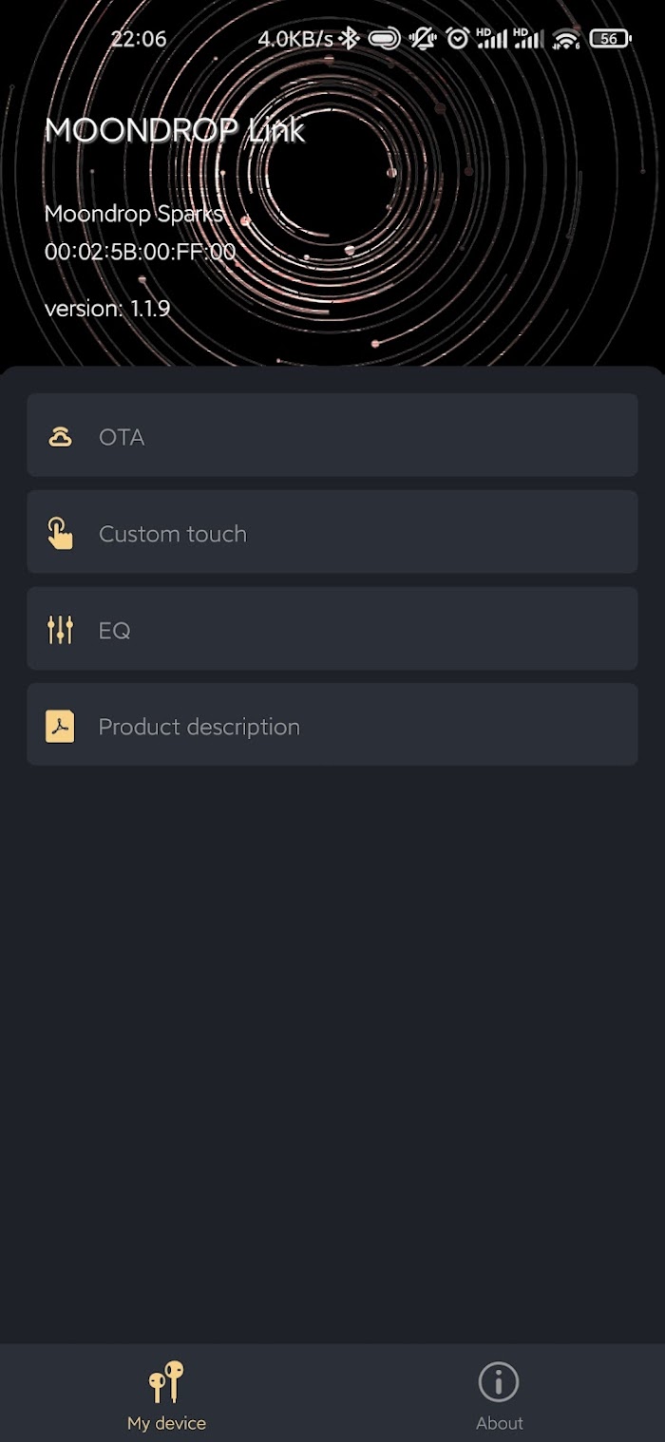Open the Custom touch settings row
The width and height of the screenshot is (665, 1442).
tap(332, 532)
